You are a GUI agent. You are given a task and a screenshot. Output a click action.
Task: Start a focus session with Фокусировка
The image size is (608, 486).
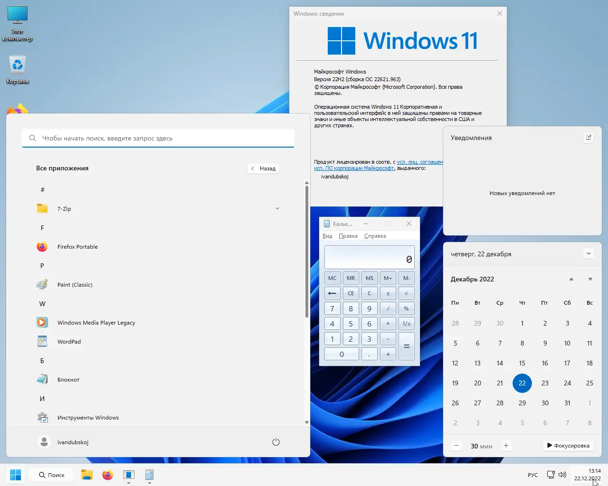pos(568,445)
